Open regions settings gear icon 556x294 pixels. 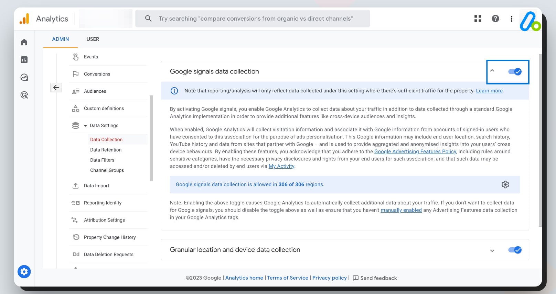click(505, 184)
